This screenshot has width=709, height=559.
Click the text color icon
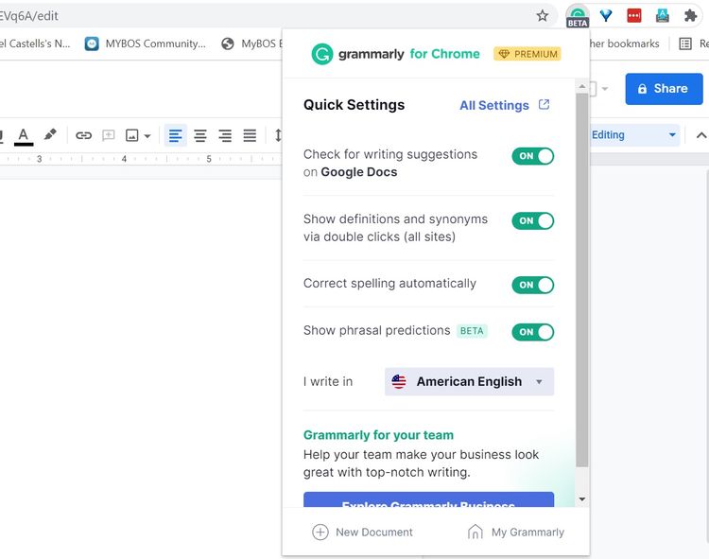(24, 135)
